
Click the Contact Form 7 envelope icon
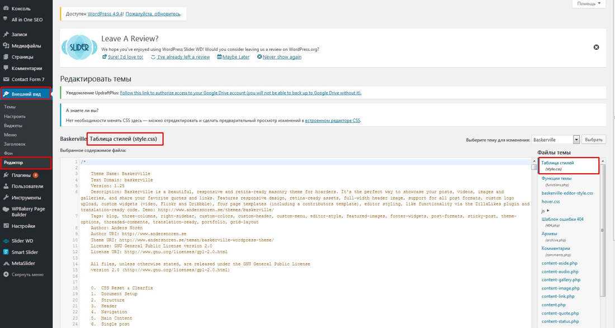(x=6, y=79)
